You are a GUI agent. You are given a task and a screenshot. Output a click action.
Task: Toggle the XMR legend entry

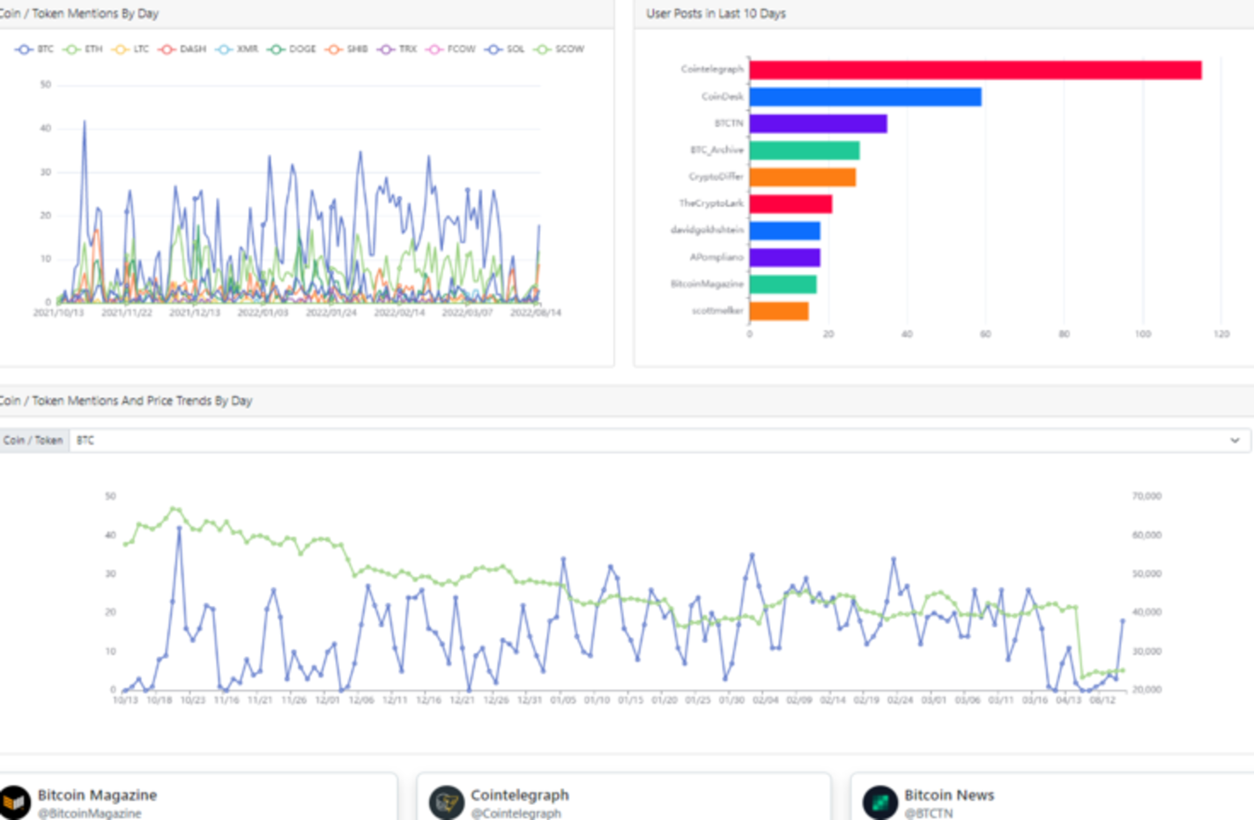point(236,49)
